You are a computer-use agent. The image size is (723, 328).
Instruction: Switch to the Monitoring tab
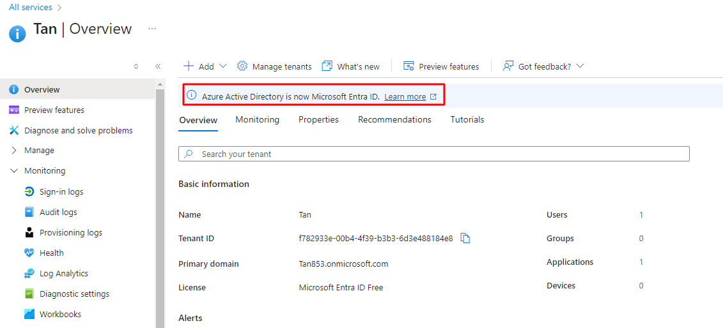click(257, 119)
